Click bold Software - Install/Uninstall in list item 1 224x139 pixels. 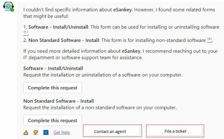pos(58,27)
